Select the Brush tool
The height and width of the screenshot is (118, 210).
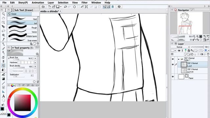coord(3,53)
